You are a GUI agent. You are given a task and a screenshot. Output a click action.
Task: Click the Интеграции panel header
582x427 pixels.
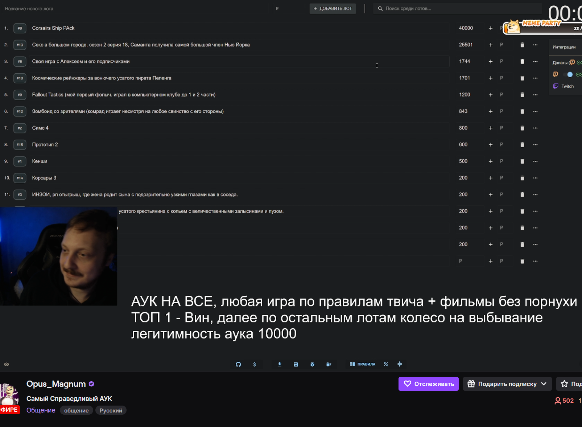point(564,47)
